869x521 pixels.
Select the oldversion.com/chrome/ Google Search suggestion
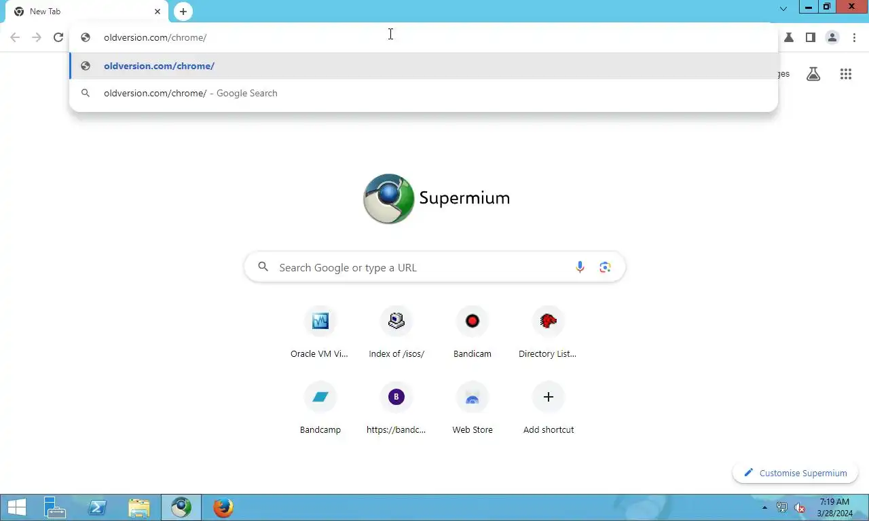click(x=424, y=93)
